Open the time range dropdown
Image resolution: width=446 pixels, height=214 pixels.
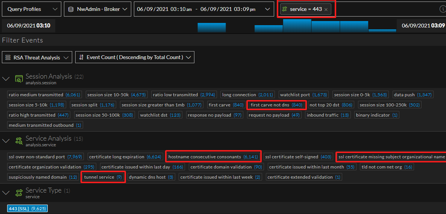pos(204,9)
